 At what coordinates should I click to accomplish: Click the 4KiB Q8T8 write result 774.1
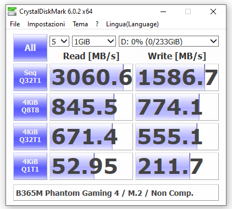click(177, 107)
